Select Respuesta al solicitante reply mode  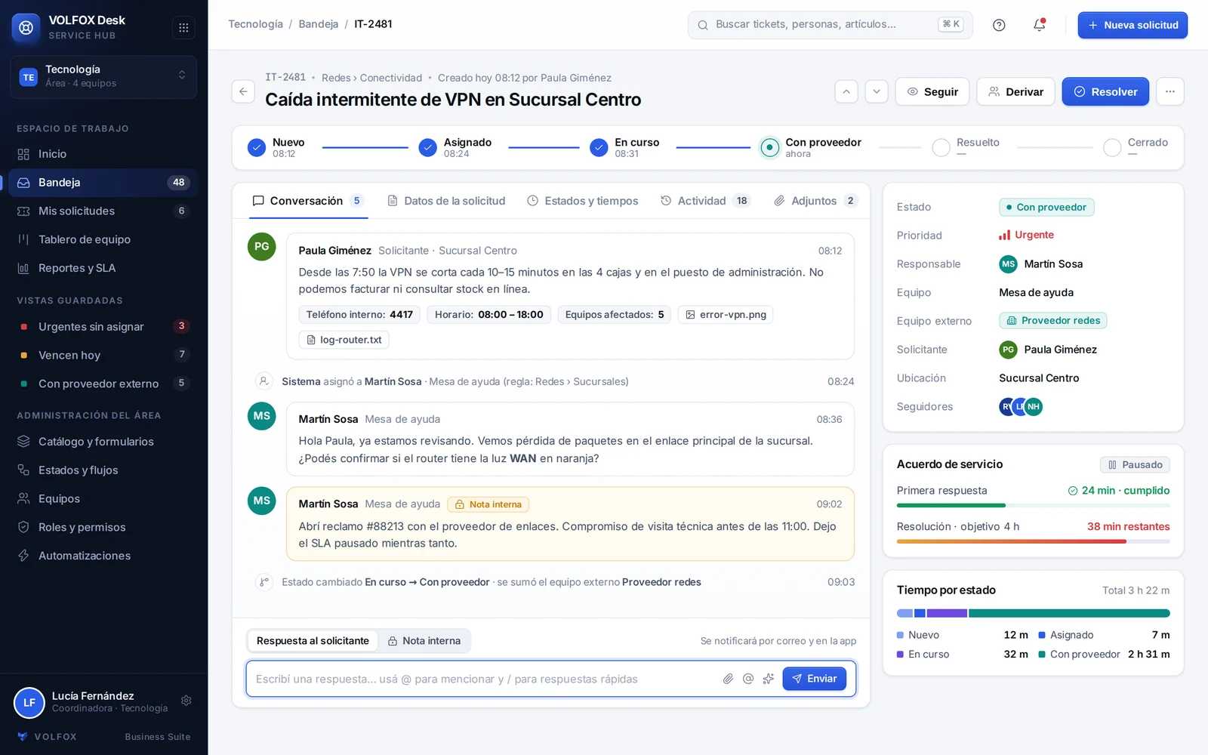tap(313, 641)
